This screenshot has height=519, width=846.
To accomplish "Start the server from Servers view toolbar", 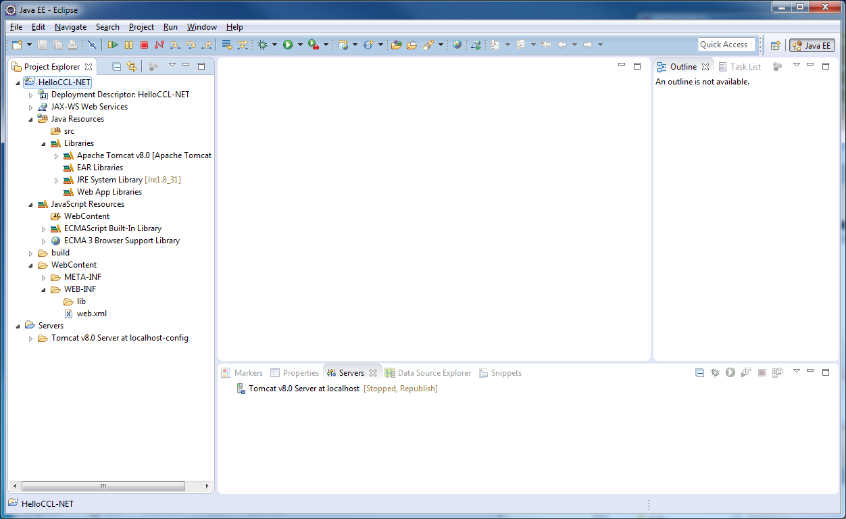I will click(730, 372).
